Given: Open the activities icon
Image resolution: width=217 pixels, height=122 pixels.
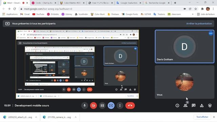Looking at the screenshot, I should coord(202,105).
